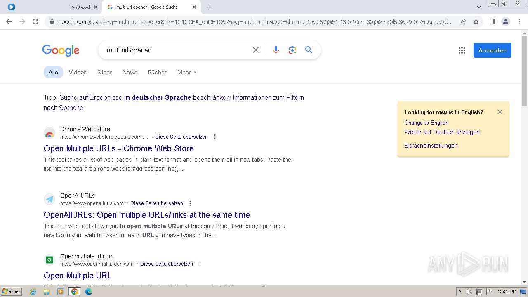Click the Google search text field
Viewport: 528px width, 297px height.
[x=175, y=50]
